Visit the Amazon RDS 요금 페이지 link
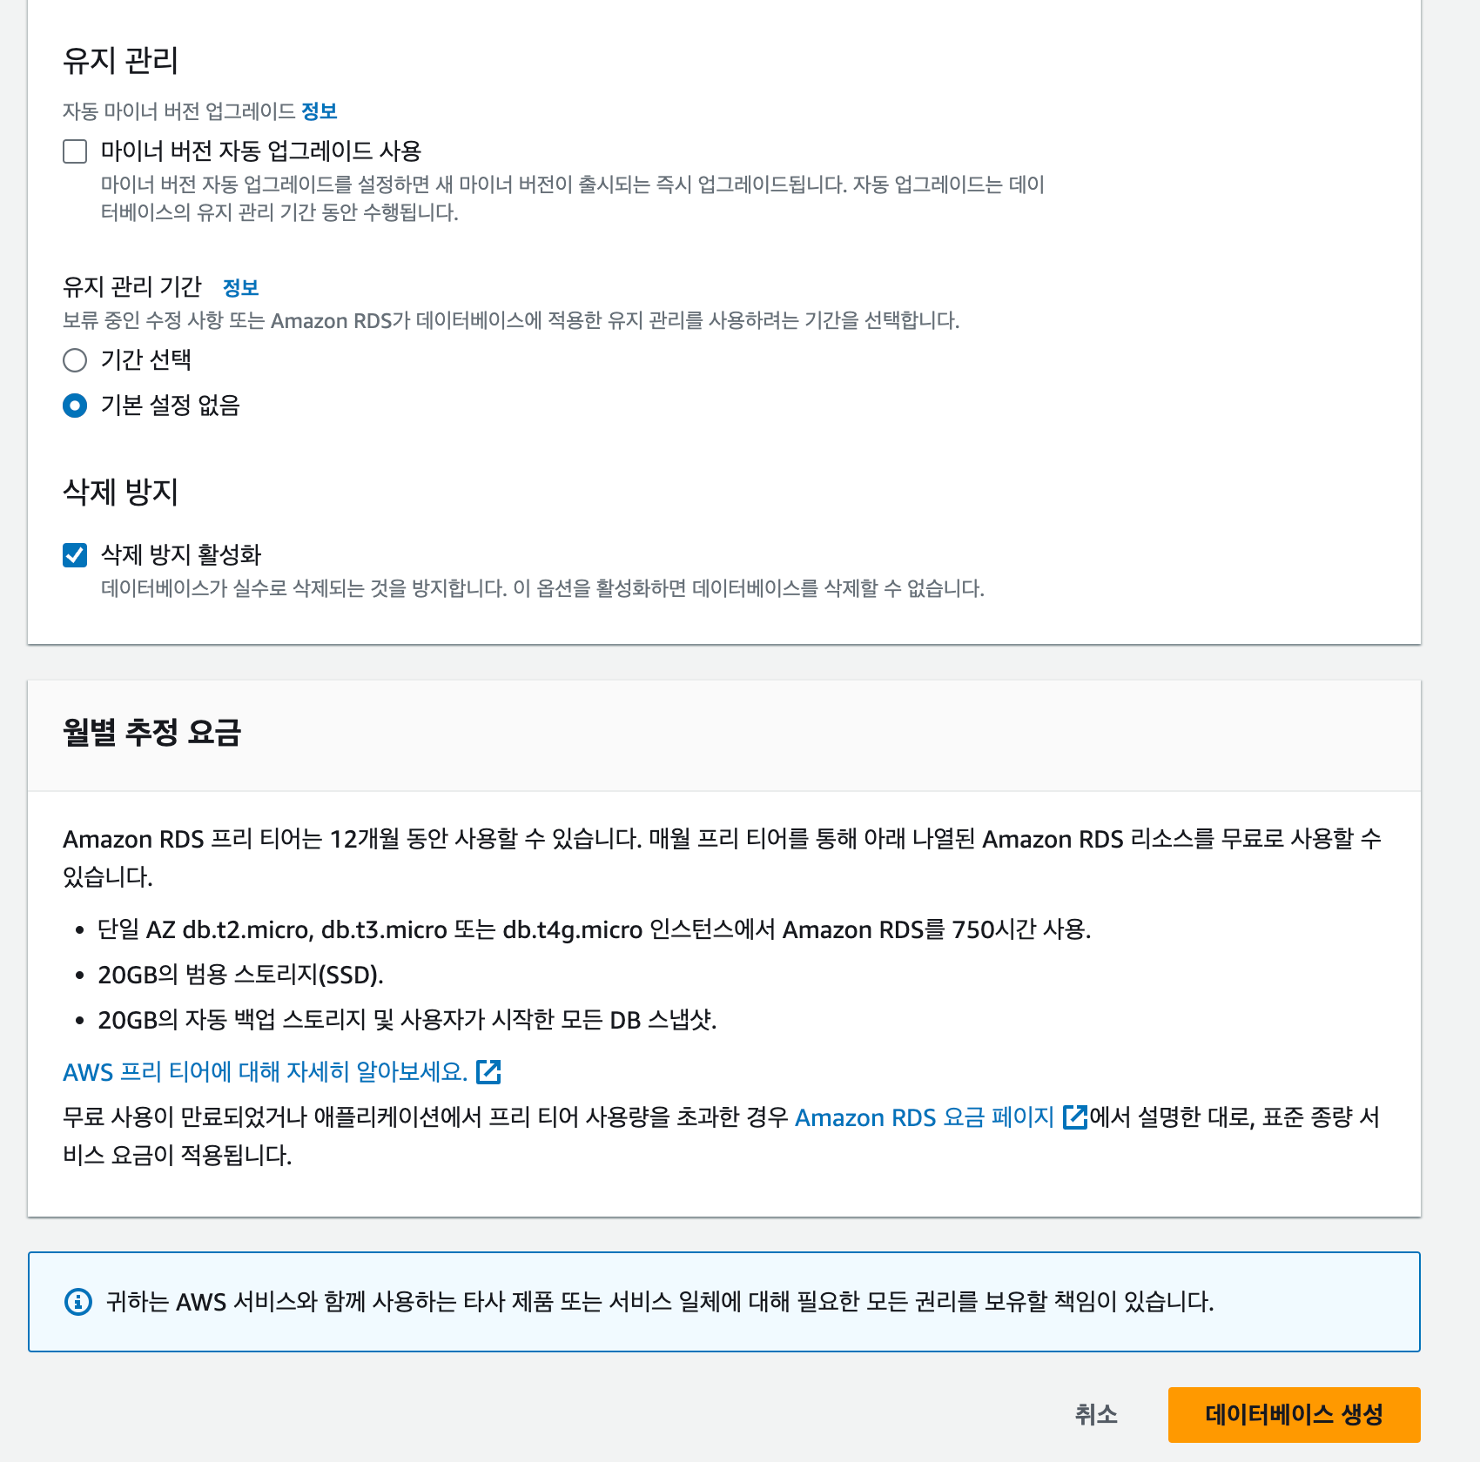This screenshot has width=1480, height=1462. click(x=925, y=1117)
